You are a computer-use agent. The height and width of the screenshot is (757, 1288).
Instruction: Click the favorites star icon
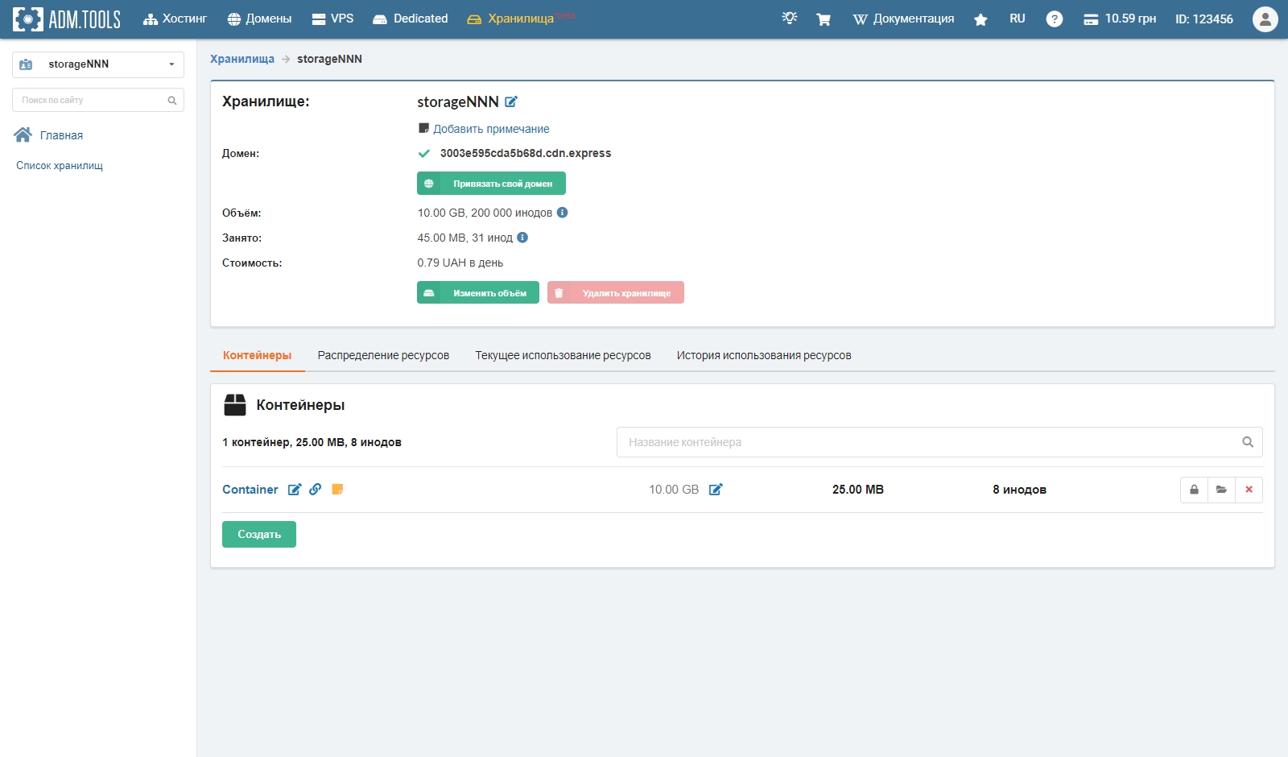[x=980, y=19]
